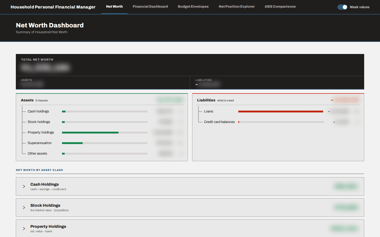Click the NET WORTH BY ASSET CLASS heading
Image resolution: width=380 pixels, height=237 pixels.
tap(39, 170)
